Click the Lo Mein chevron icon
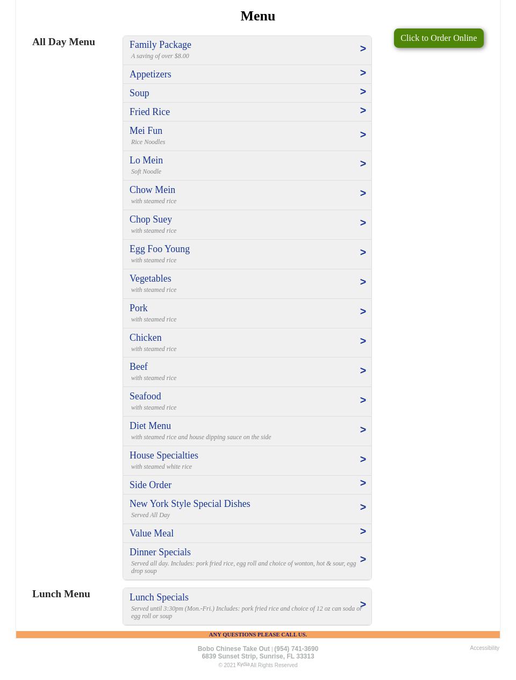Viewport: 516px width, 680px height. (x=363, y=164)
